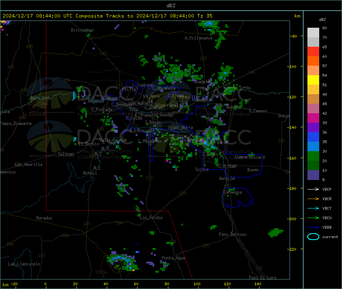This screenshot has height=289, width=342.
Task: Click the Punta_Agua map label
Action: pyautogui.click(x=173, y=258)
